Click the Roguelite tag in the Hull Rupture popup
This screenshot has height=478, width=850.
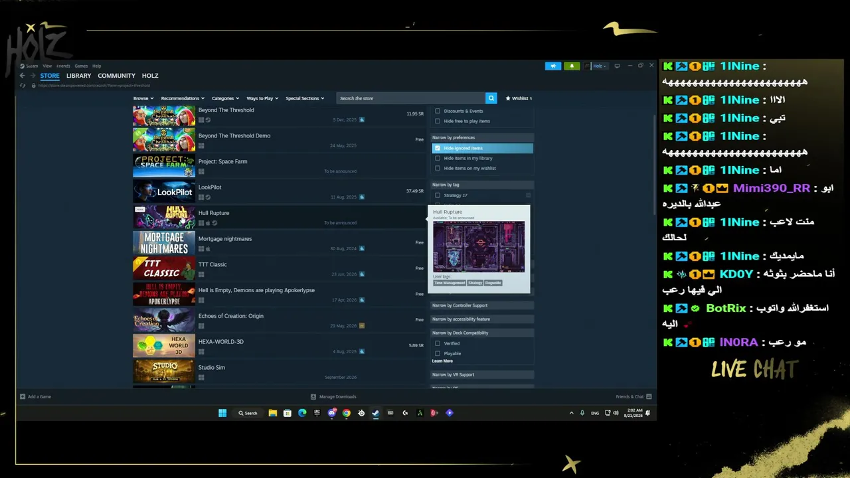click(x=493, y=283)
